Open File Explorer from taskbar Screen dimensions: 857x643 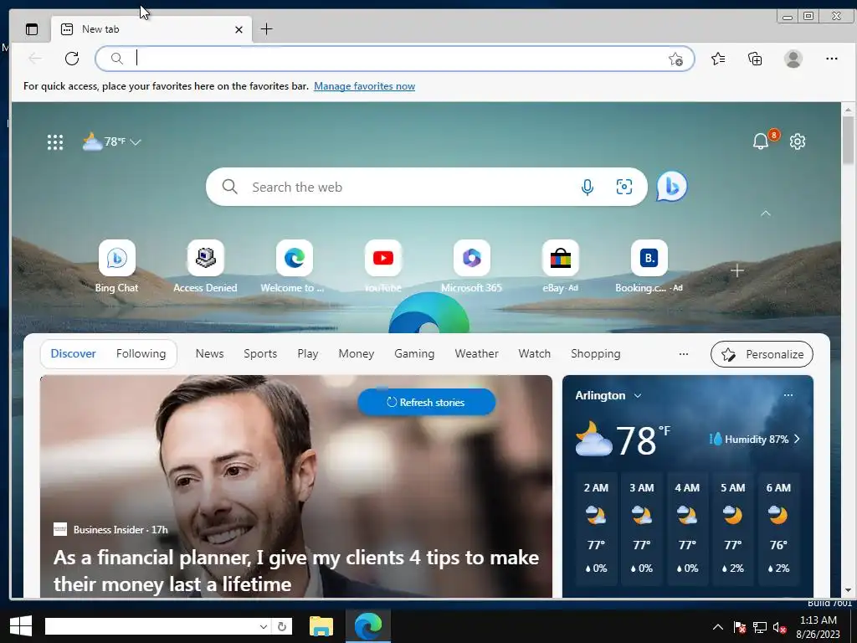[321, 626]
